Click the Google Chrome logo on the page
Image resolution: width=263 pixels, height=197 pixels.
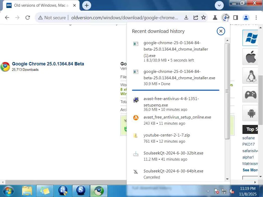point(5,66)
